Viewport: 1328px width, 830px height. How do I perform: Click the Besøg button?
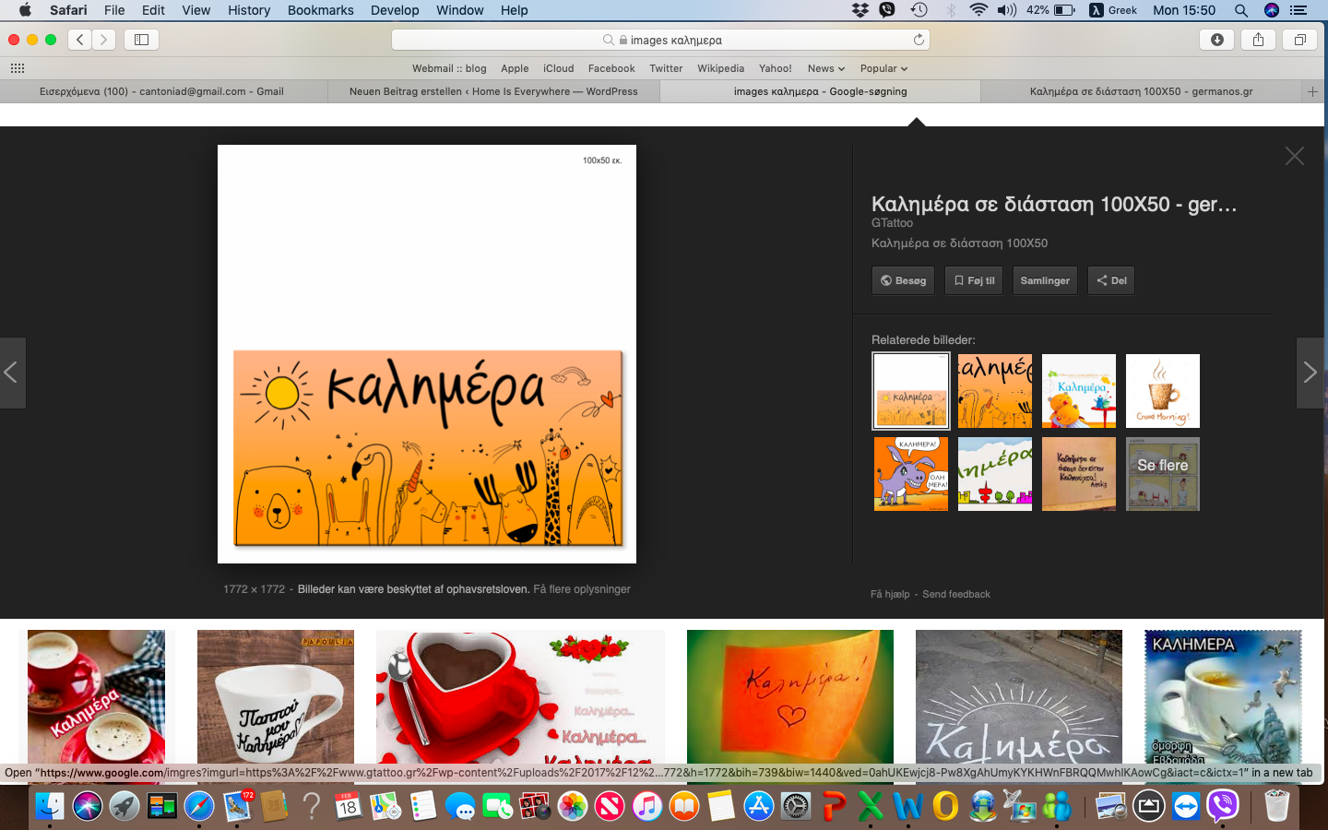click(x=903, y=280)
